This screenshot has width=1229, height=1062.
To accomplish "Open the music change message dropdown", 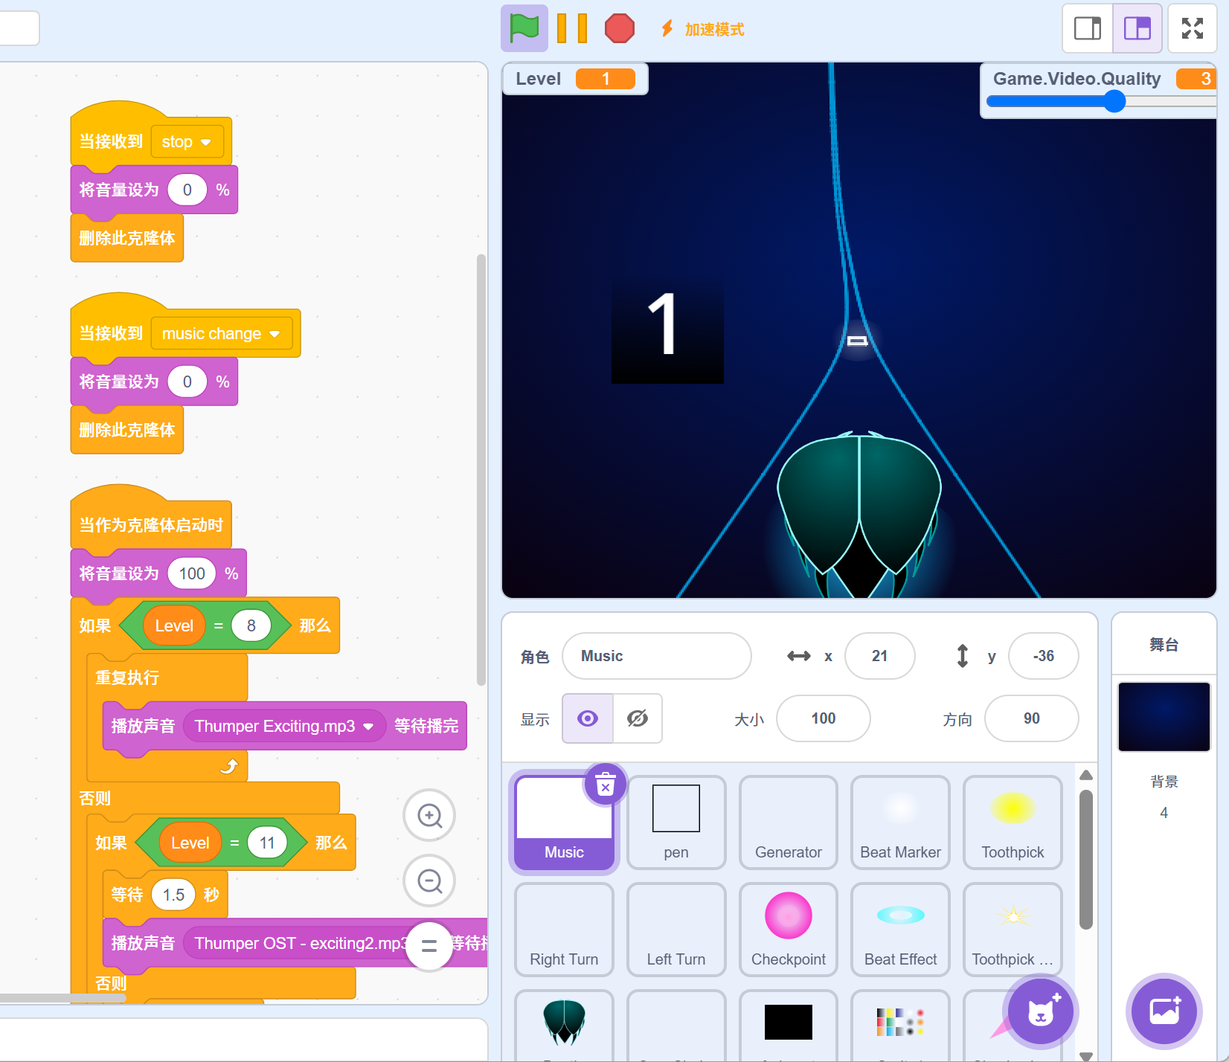I will [275, 334].
